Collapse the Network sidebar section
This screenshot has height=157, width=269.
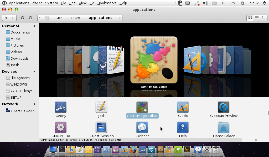tap(34, 104)
